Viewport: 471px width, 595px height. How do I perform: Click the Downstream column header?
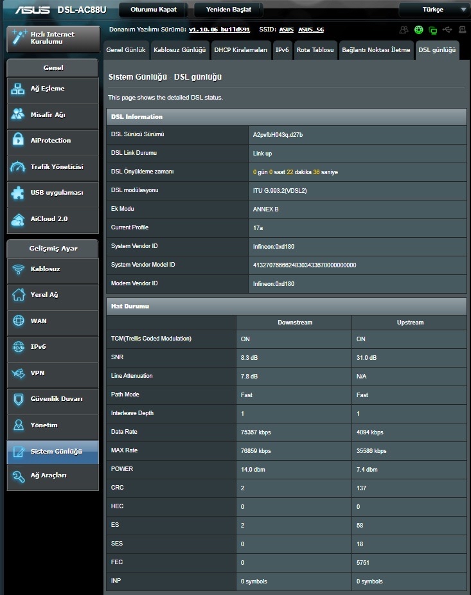point(295,322)
